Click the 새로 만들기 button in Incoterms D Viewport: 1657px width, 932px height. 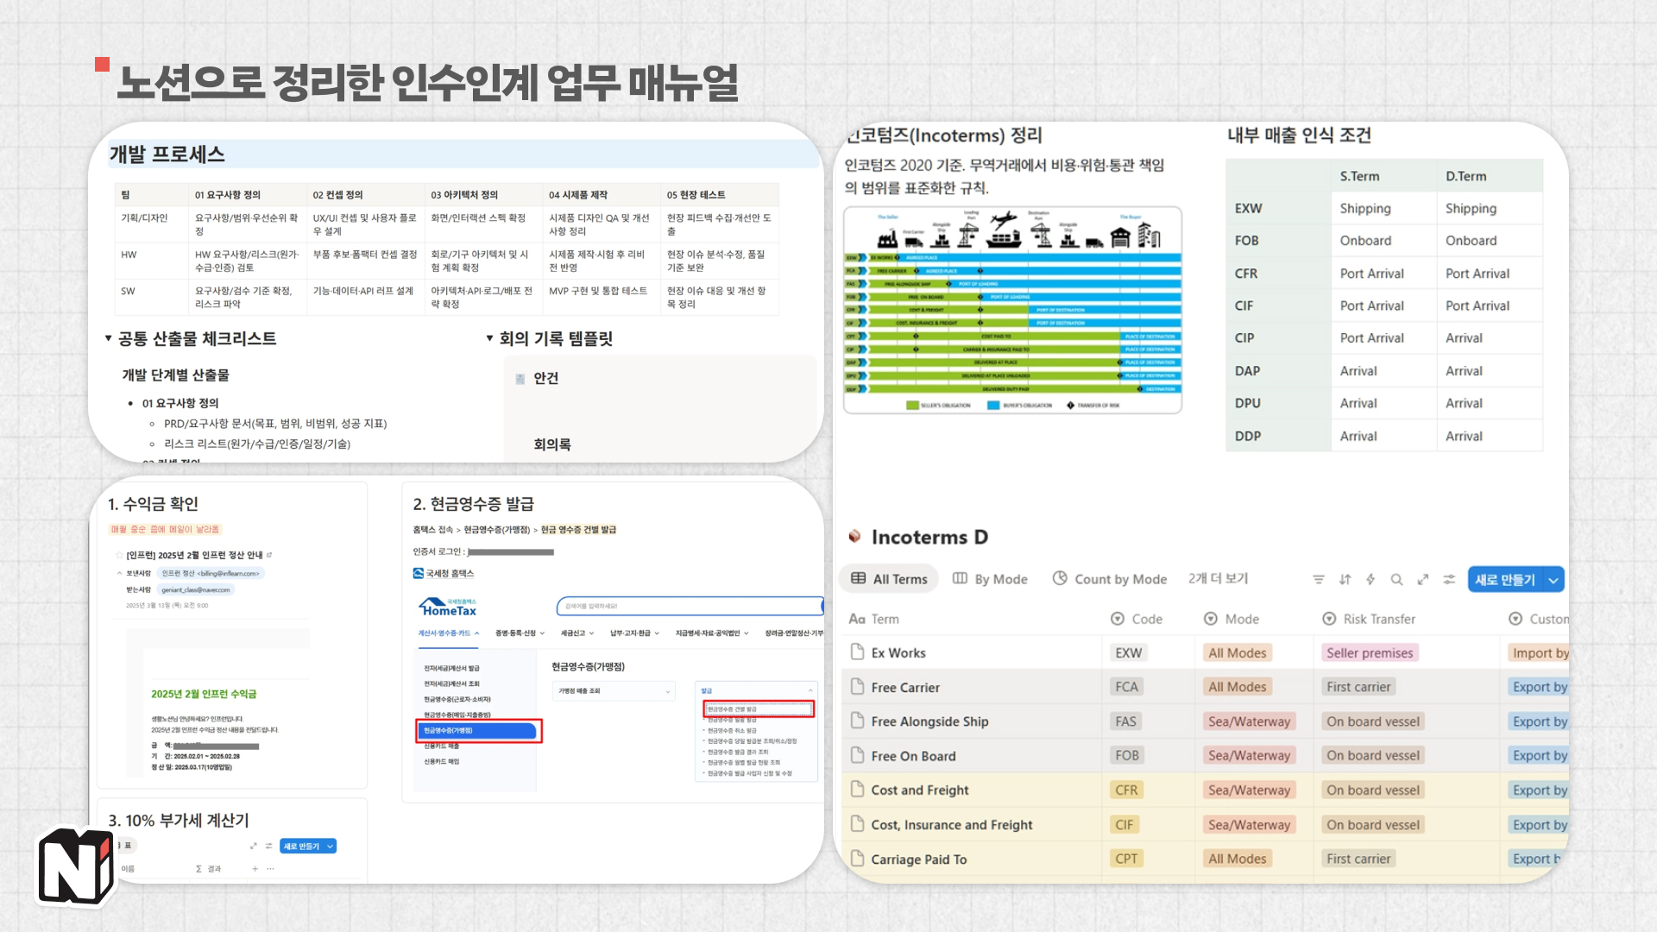[x=1505, y=580]
